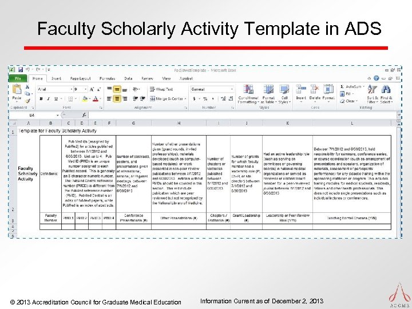Increase font size with the grow font icon

(x=92, y=89)
